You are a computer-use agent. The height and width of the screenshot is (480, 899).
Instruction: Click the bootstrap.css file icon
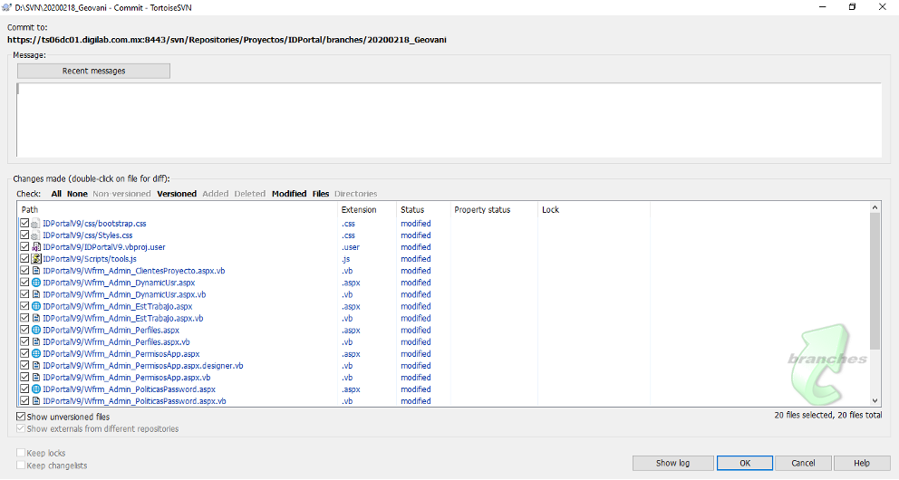pyautogui.click(x=35, y=223)
